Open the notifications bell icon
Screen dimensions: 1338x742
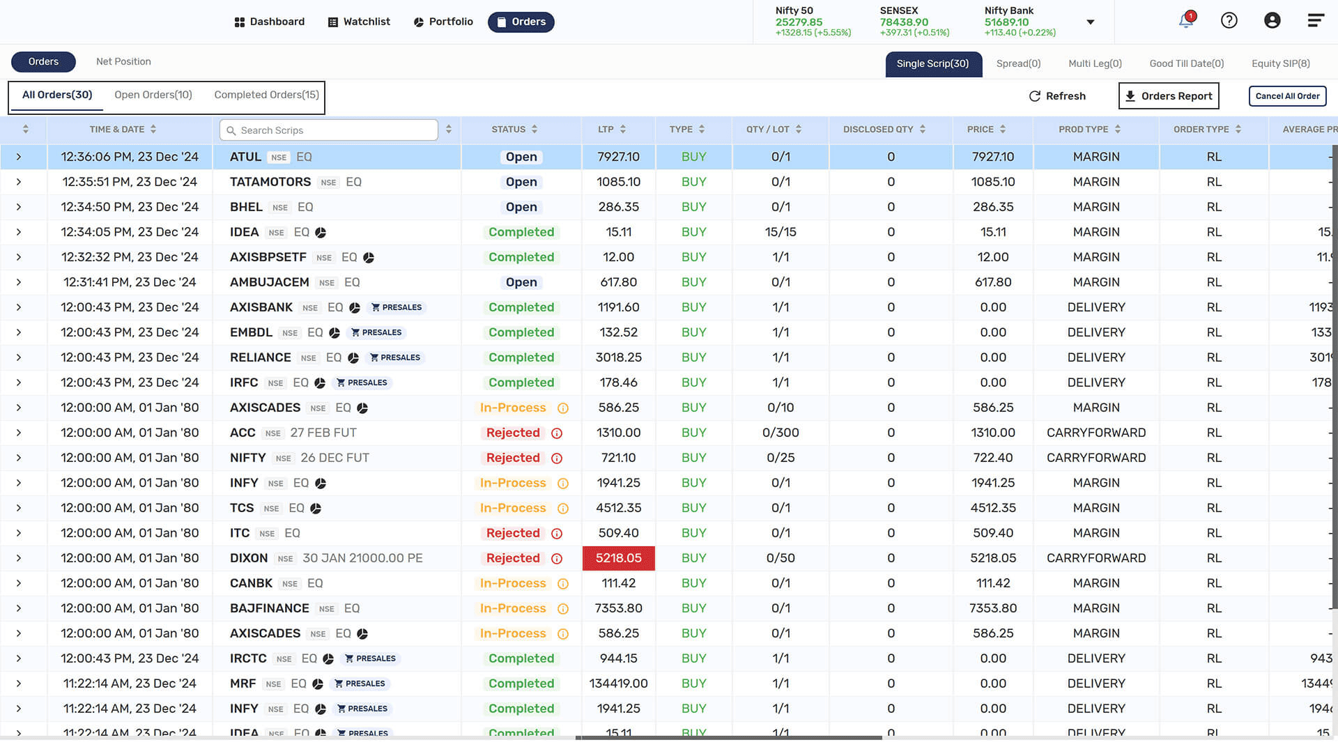click(1186, 20)
